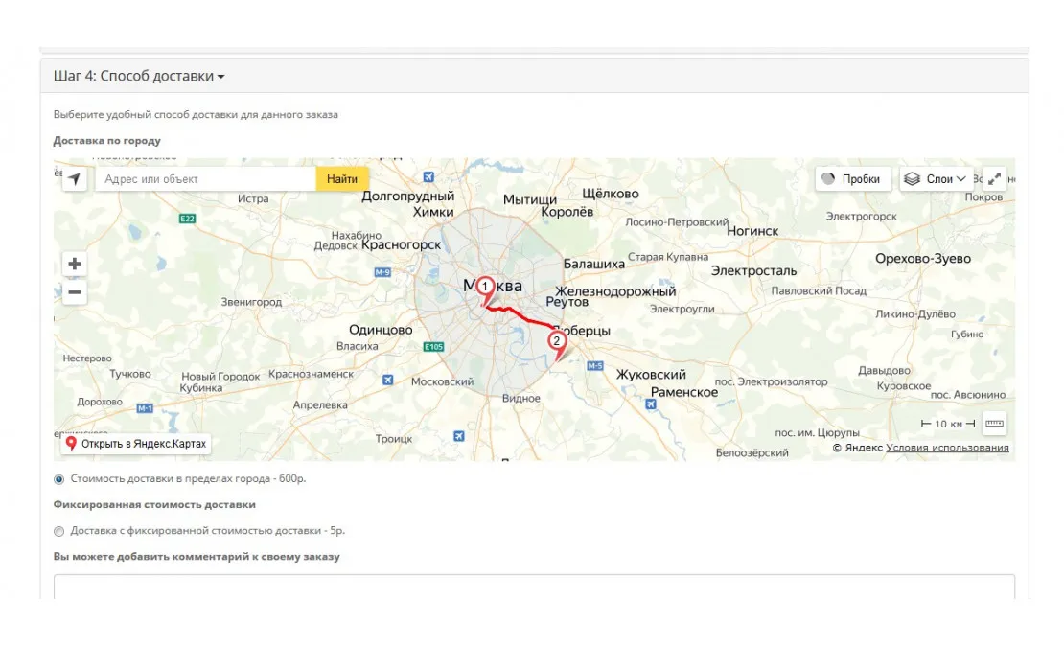The height and width of the screenshot is (647, 1064).
Task: Click the Ногинск label on map
Action: pyautogui.click(x=752, y=231)
